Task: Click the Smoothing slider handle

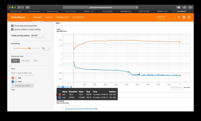Action: coord(29,48)
